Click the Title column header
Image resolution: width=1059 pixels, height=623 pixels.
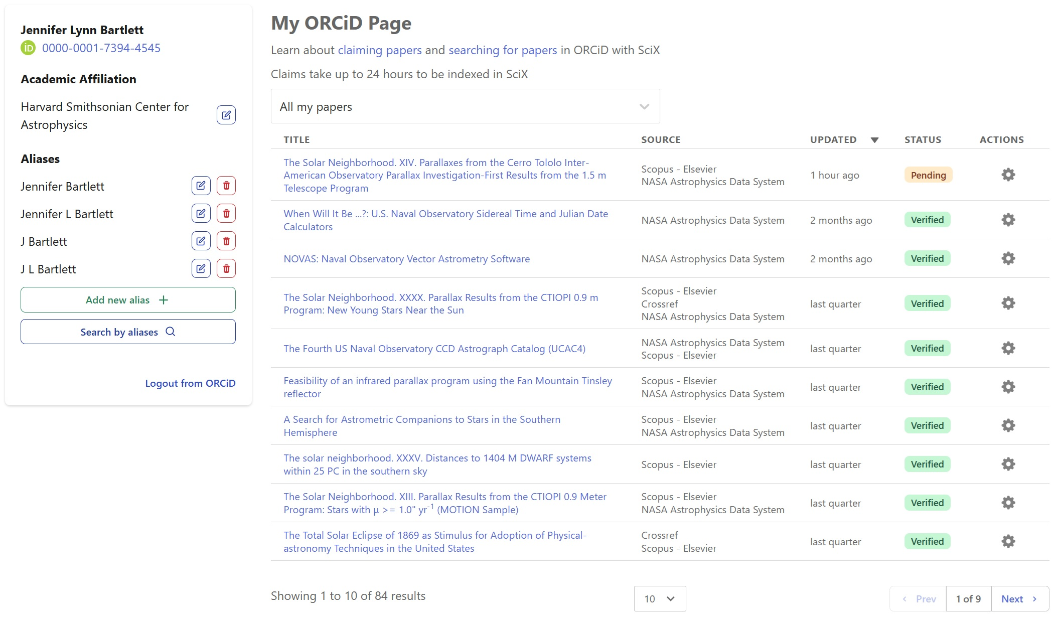click(296, 140)
